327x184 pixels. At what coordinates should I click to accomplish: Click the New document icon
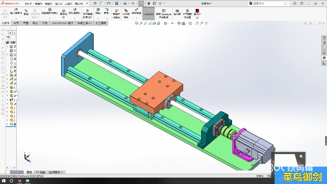pos(101,4)
